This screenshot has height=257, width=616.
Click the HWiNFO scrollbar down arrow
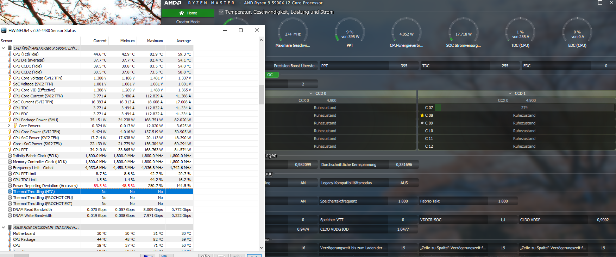261,248
